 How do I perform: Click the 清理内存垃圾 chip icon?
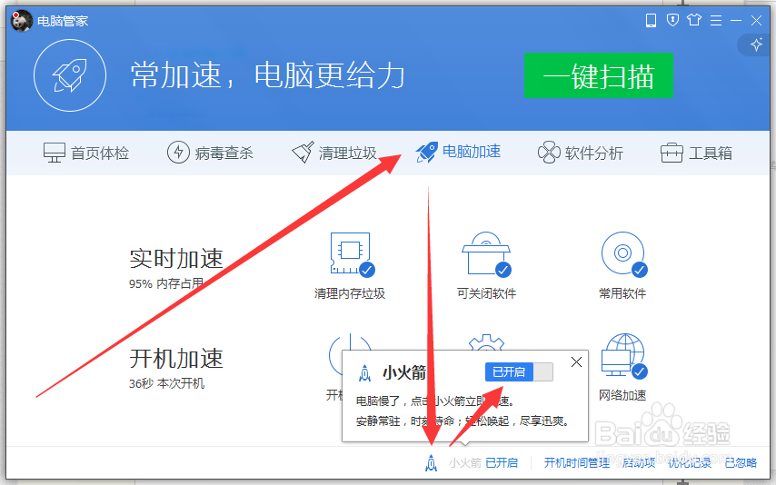(352, 254)
